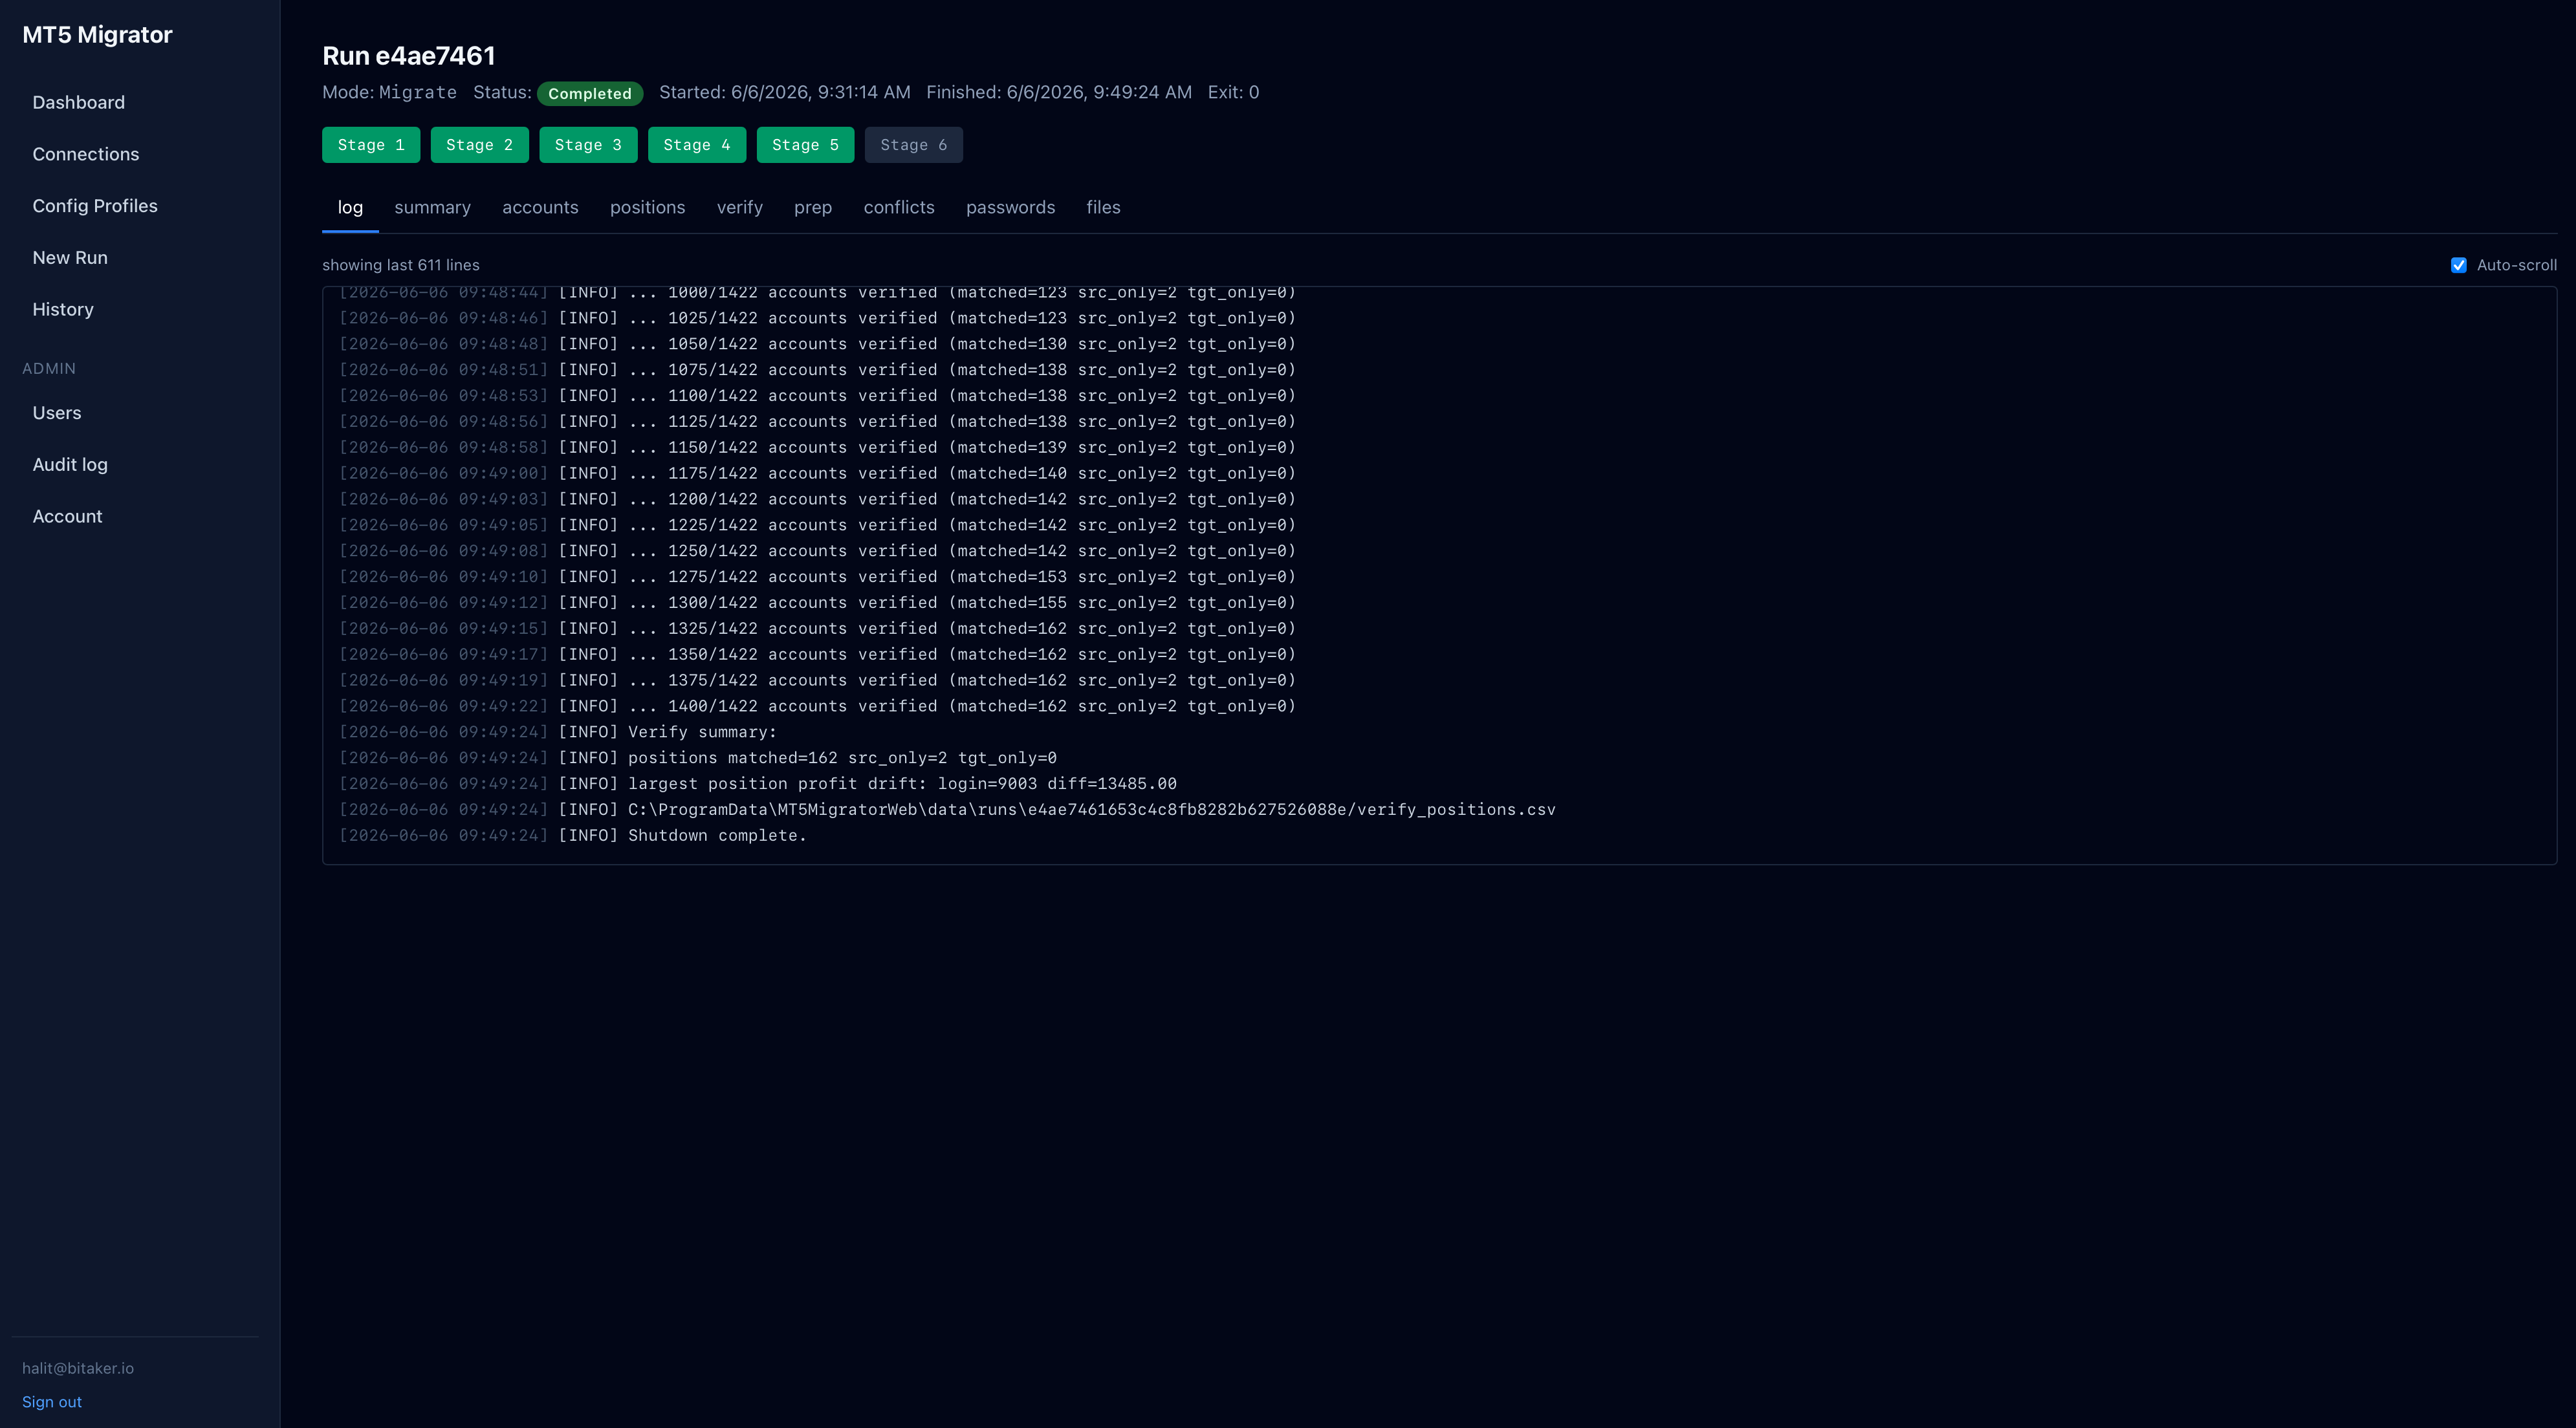Toggle the Auto-scroll checkbox
This screenshot has width=2576, height=1428.
point(2459,265)
